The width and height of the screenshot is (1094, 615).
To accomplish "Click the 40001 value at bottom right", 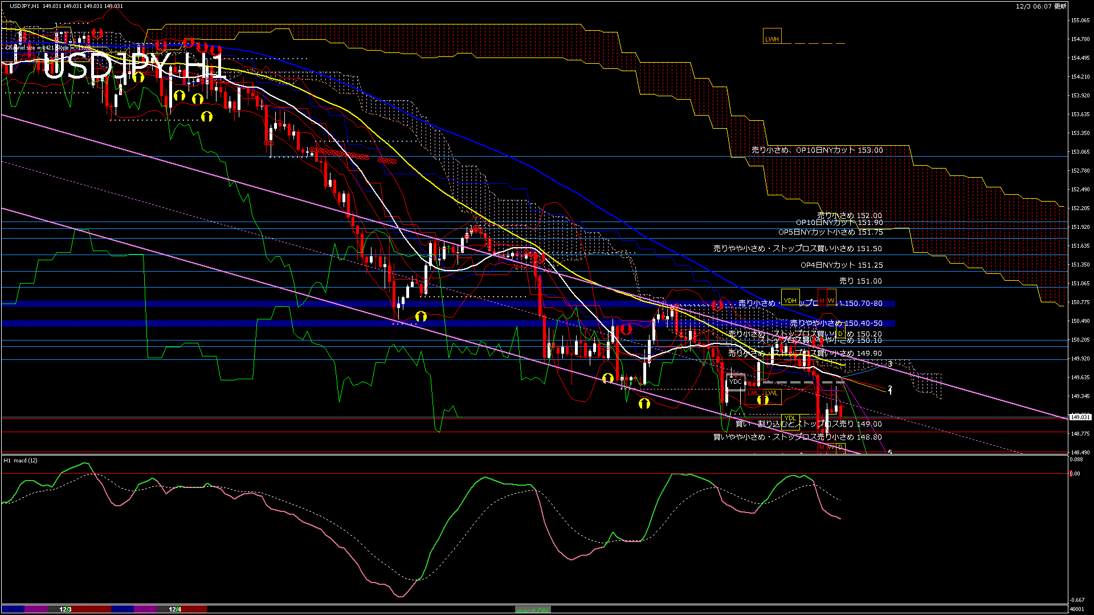I will (1077, 609).
